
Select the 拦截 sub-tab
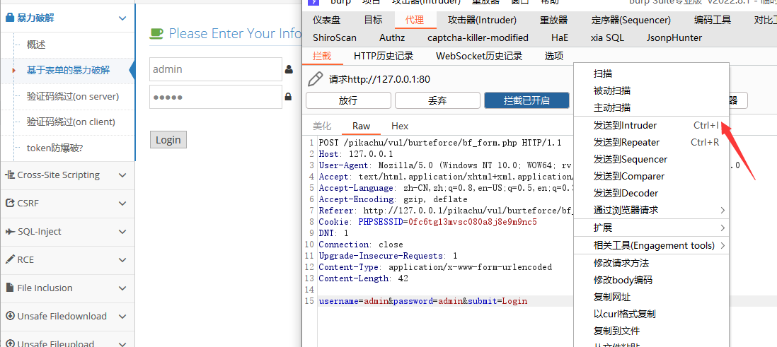coord(322,56)
